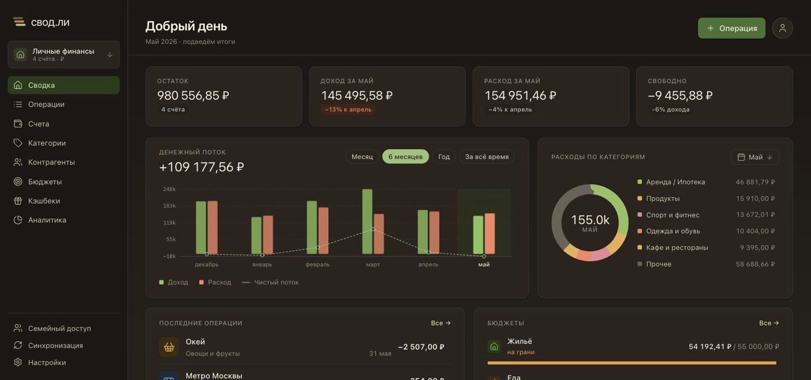Select the Бюджеты target icon in sidebar
The width and height of the screenshot is (811, 380).
18,182
